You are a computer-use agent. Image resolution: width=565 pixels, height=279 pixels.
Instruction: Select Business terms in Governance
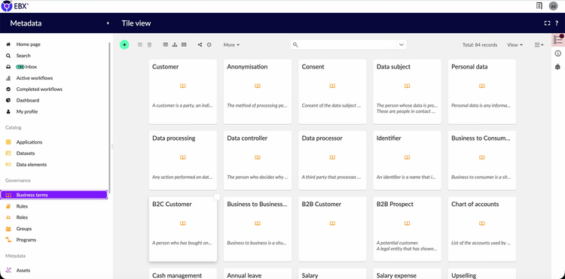click(53, 195)
